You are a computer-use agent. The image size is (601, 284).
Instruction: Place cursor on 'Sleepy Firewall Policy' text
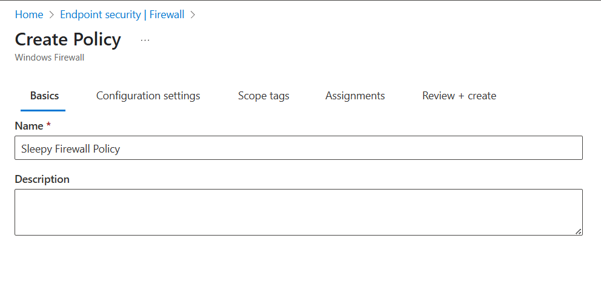(70, 148)
